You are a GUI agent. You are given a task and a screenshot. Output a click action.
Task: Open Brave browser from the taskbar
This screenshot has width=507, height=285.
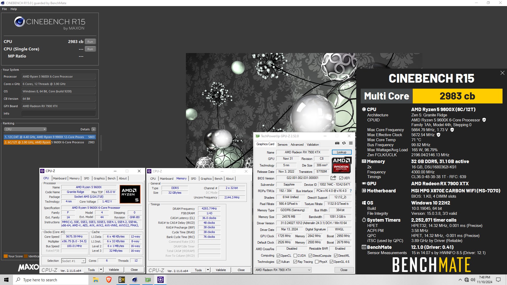click(109, 280)
